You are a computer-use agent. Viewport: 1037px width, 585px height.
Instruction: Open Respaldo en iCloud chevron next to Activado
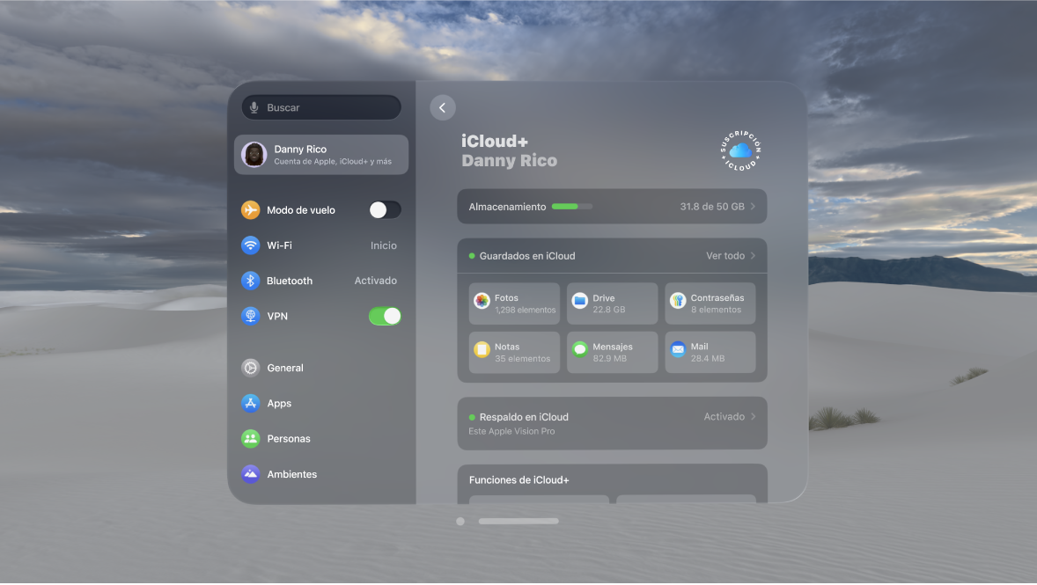point(753,416)
